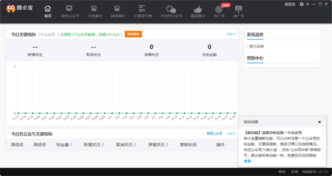Switch the chart to 取消关注 tab
The height and width of the screenshot is (176, 332).
click(93, 50)
